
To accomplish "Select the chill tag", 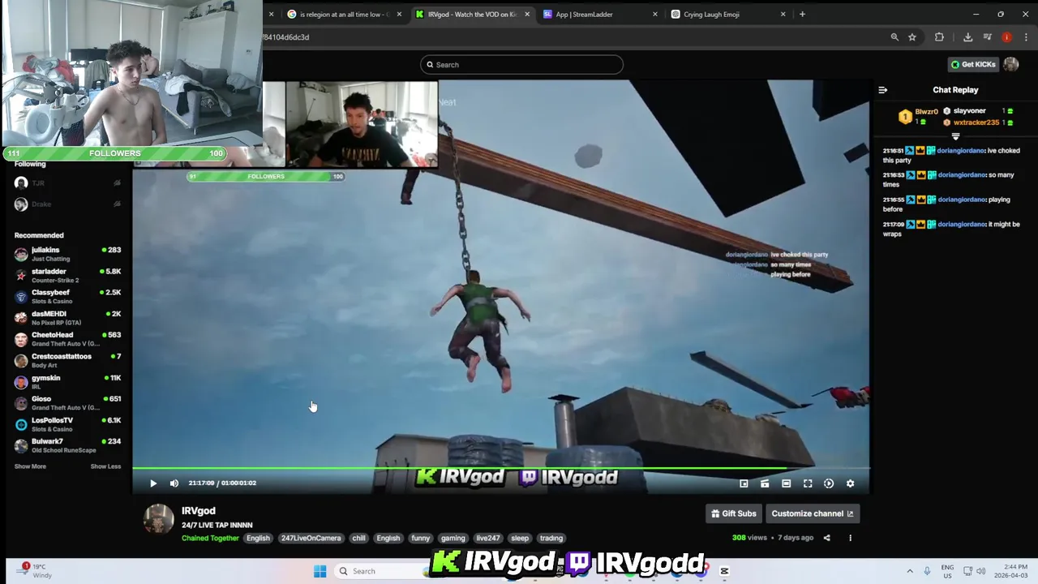I will (358, 538).
